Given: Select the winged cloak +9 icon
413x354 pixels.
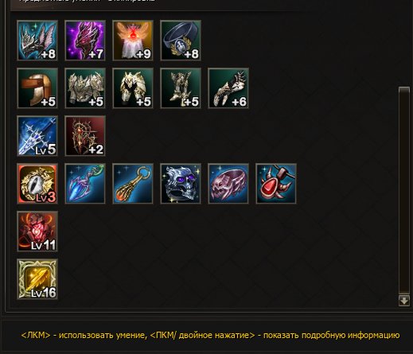Looking at the screenshot, I should pos(133,41).
